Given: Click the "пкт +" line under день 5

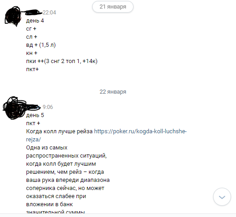Looking at the screenshot, I should 33,123.
